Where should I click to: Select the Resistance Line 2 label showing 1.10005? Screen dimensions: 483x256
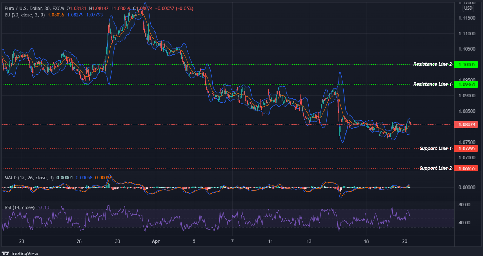(x=467, y=64)
